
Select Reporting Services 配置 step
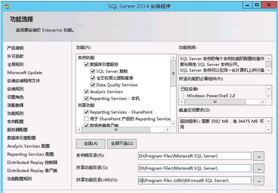coord(31,154)
